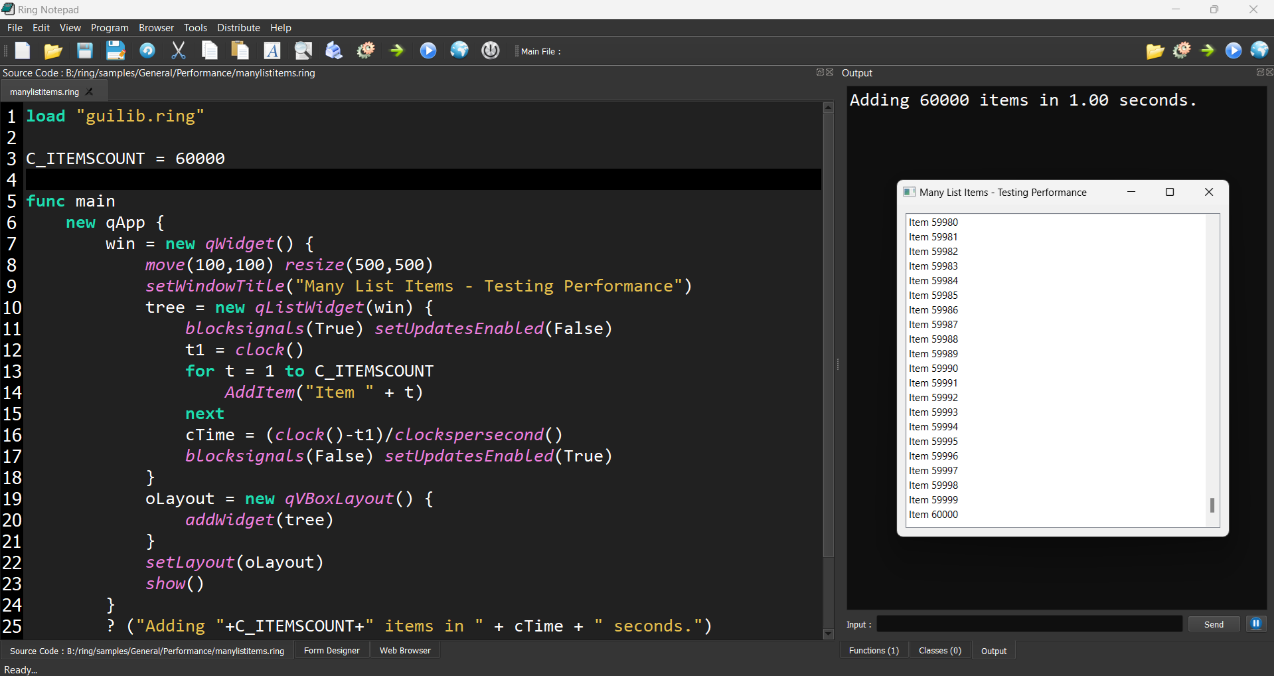Click the code editor scroll down arrow

click(x=828, y=634)
